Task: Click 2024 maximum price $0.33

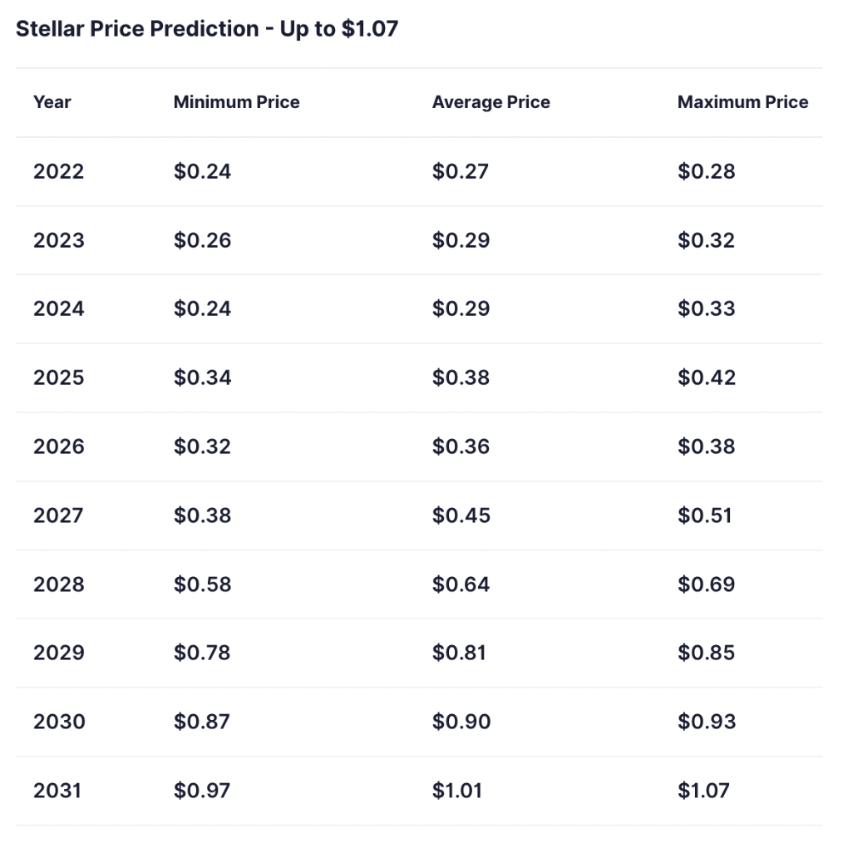Action: pos(706,308)
